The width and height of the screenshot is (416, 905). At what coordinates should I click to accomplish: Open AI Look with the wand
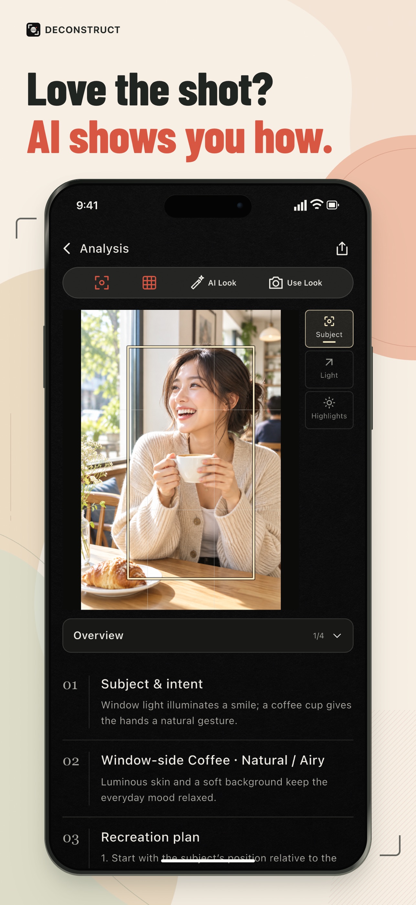(x=213, y=283)
